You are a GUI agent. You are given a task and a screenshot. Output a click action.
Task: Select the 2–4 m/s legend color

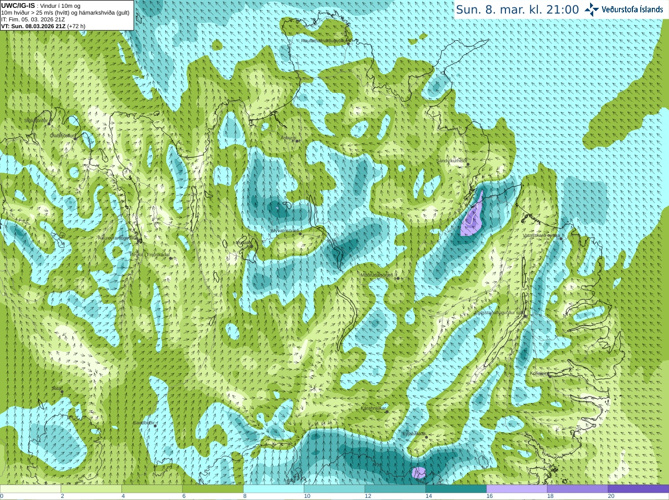click(91, 489)
